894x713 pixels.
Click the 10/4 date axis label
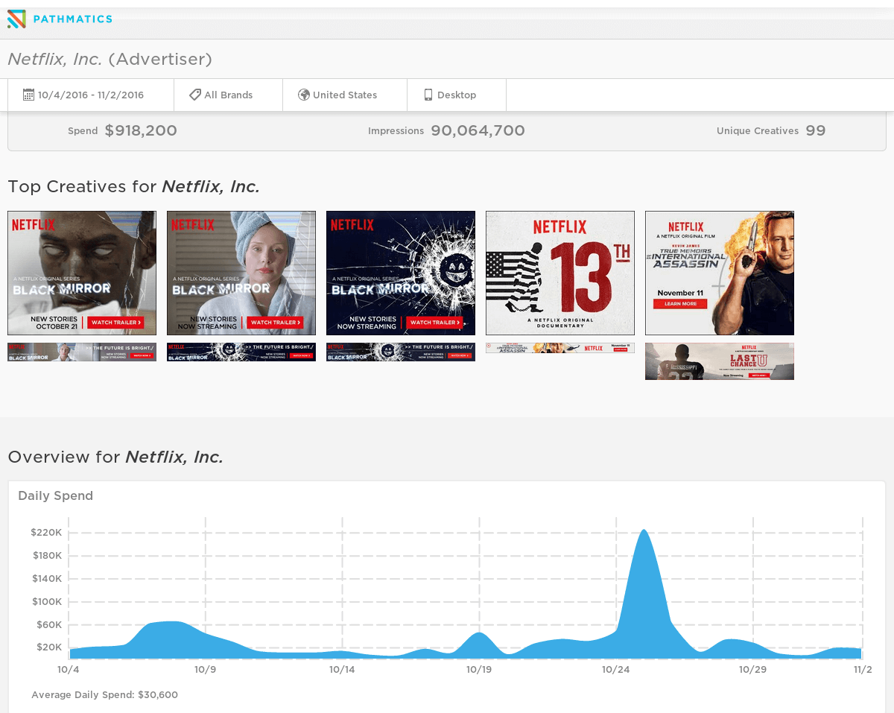tap(69, 669)
